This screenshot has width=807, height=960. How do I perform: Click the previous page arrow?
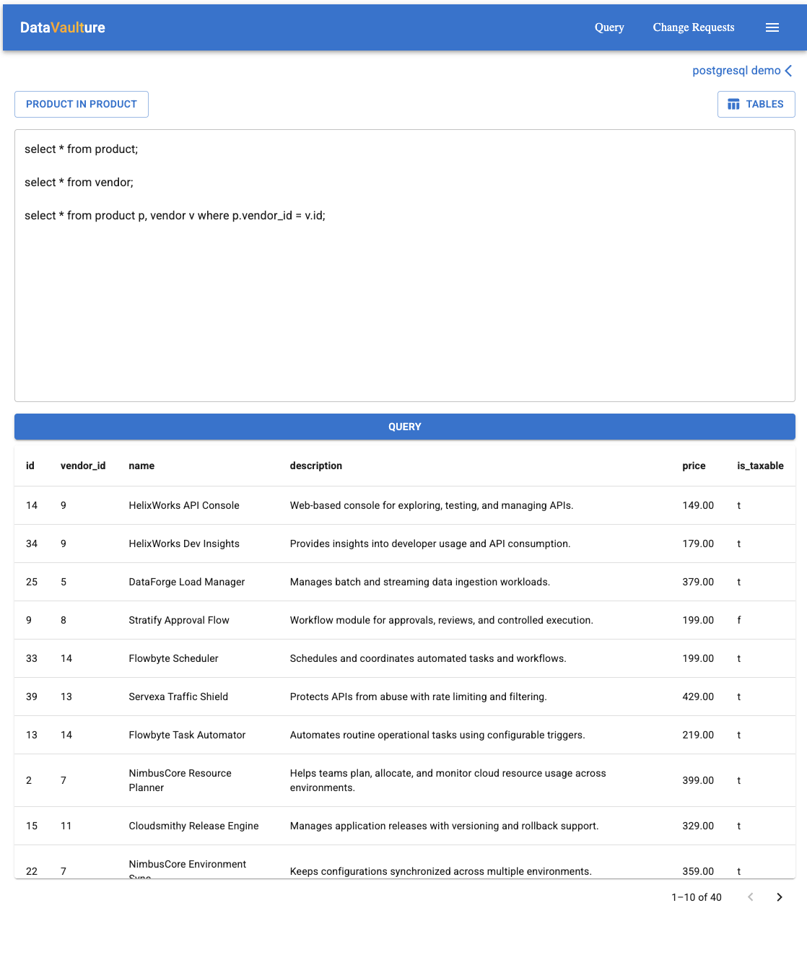[x=751, y=896]
